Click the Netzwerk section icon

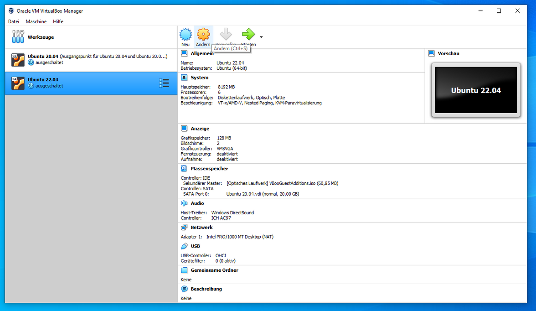click(x=184, y=228)
